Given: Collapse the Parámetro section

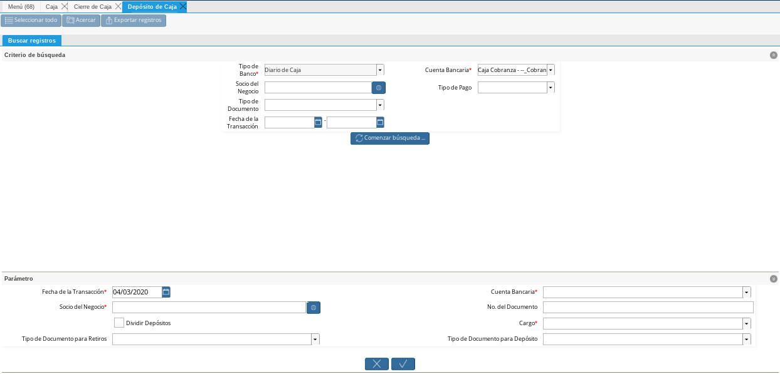Looking at the screenshot, I should [x=773, y=279].
